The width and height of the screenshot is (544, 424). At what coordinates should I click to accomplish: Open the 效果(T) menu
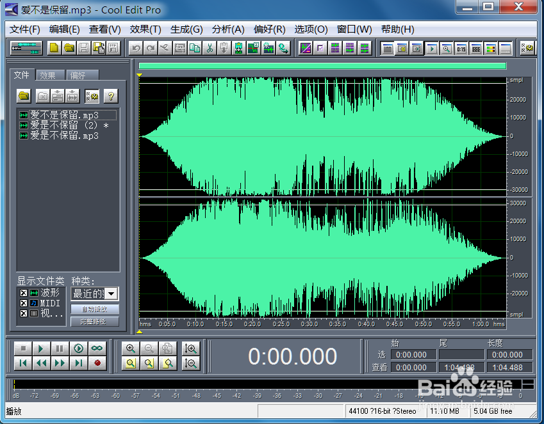pyautogui.click(x=145, y=29)
